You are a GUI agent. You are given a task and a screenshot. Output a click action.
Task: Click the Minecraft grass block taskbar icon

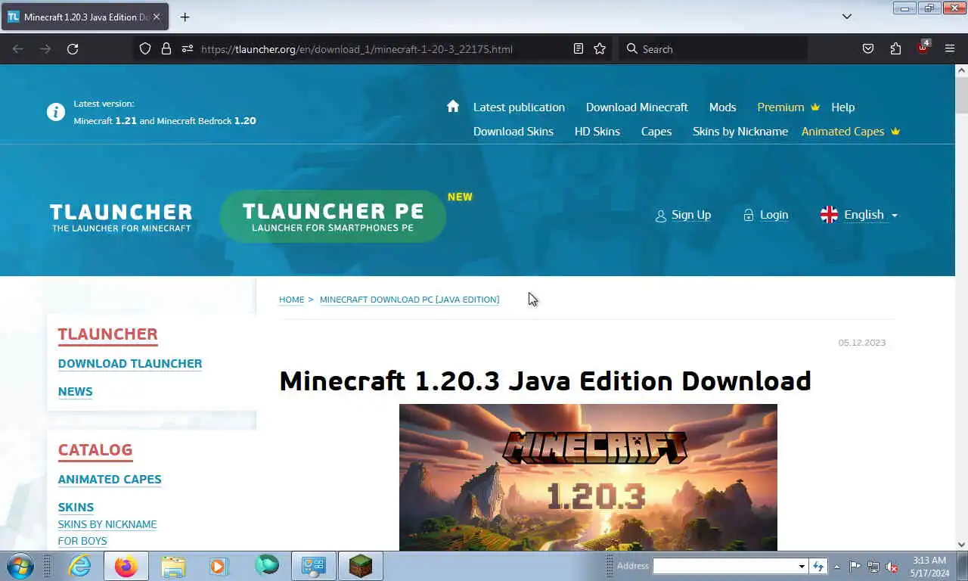click(x=361, y=566)
